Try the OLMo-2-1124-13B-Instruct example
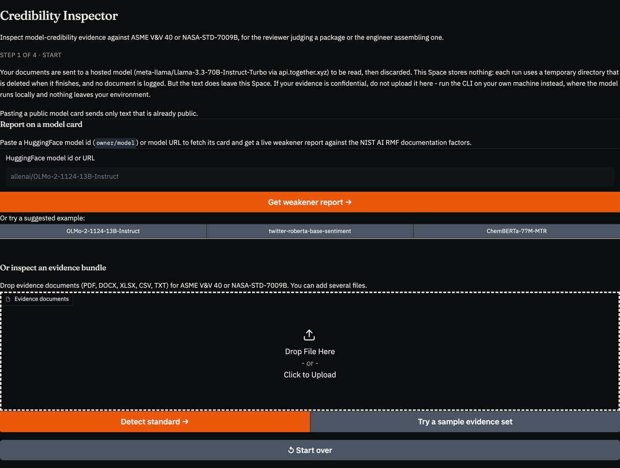620x468 pixels. tap(103, 231)
